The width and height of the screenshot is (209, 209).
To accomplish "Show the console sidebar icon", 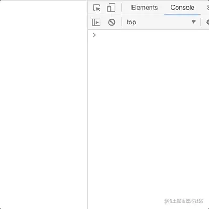I will 96,23.
